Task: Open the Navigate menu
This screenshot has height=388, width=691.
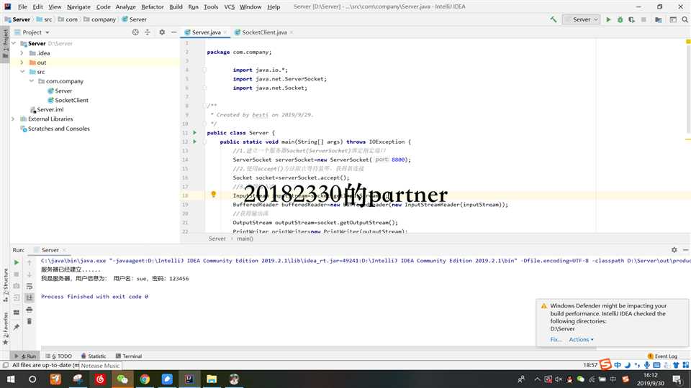Action: (x=78, y=6)
